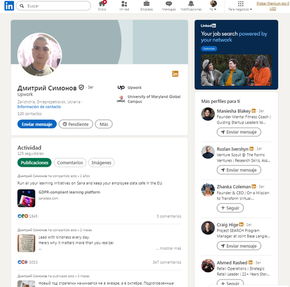Open Mi red network icon
Image resolution: width=290 pixels, height=287 pixels.
coord(124,6)
